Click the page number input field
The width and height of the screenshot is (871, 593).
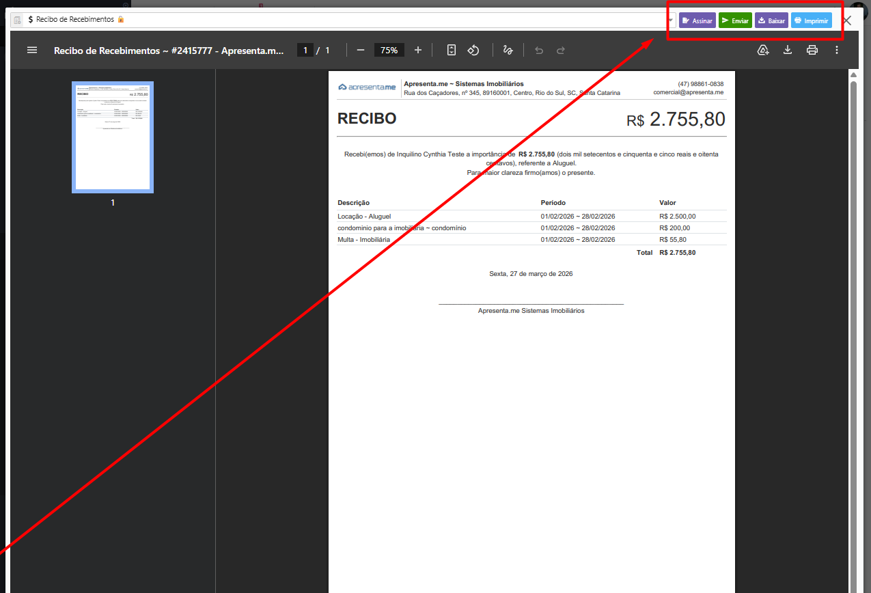pos(305,50)
